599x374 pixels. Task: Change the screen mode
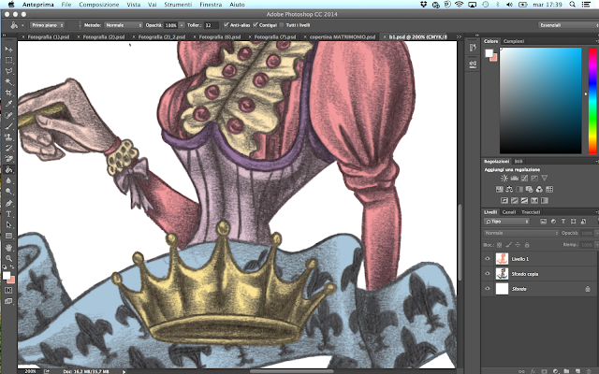coord(8,301)
